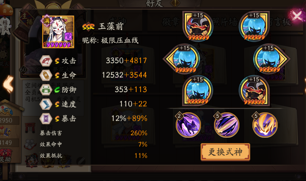Viewport: 306px width, 181px height.
Task: Click the 暴击 crit stat icon
Action: 46,119
